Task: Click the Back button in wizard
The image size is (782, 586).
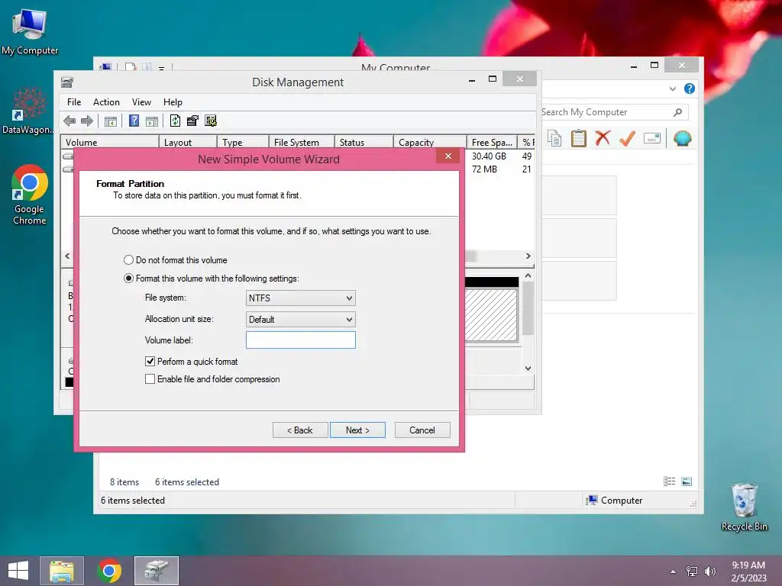Action: point(300,430)
